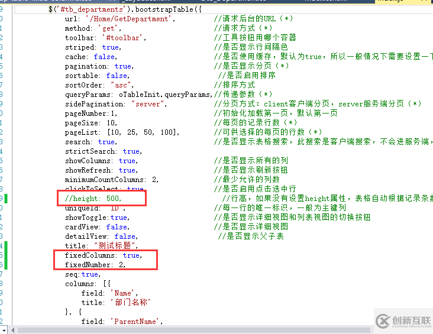Click the "asc" sortOrder value

121,85
